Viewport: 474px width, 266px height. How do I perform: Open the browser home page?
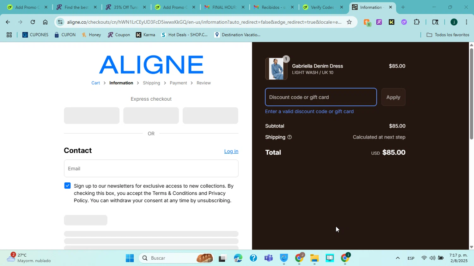(x=45, y=22)
